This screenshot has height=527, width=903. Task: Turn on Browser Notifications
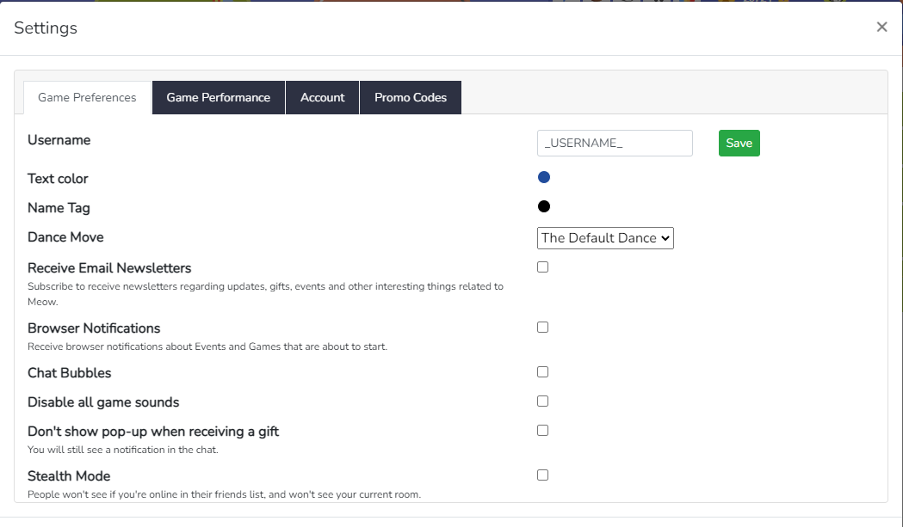click(542, 327)
